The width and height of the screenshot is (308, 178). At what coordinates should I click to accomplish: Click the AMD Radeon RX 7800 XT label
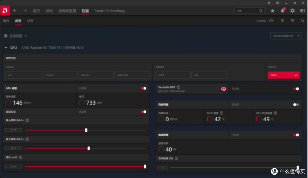[x=53, y=48]
